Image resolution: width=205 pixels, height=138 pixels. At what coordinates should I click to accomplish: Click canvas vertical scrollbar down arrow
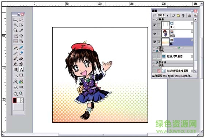tap(201, 131)
